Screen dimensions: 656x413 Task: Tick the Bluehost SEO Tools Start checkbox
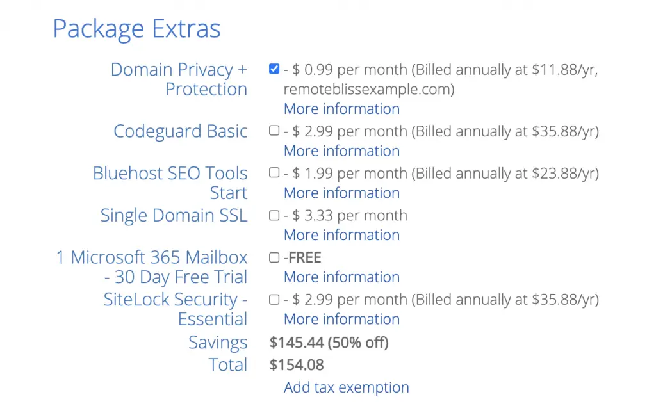(x=274, y=173)
